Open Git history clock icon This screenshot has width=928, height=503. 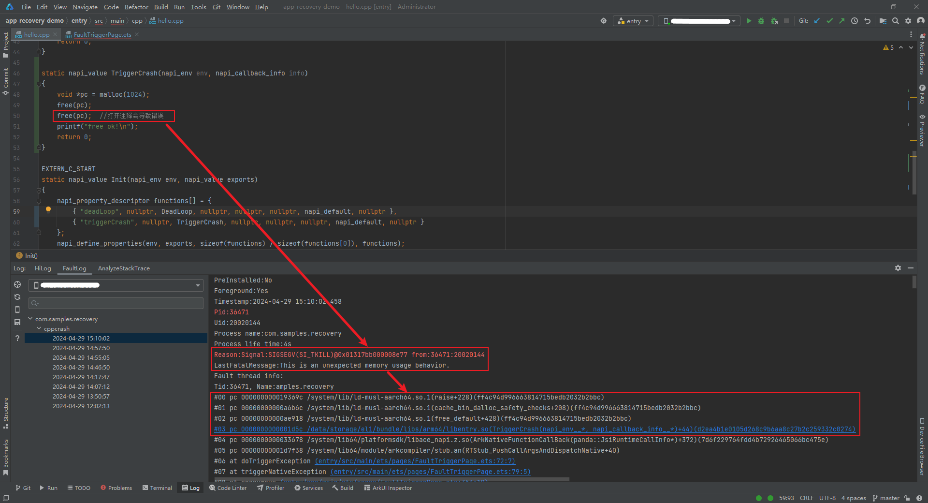(855, 21)
